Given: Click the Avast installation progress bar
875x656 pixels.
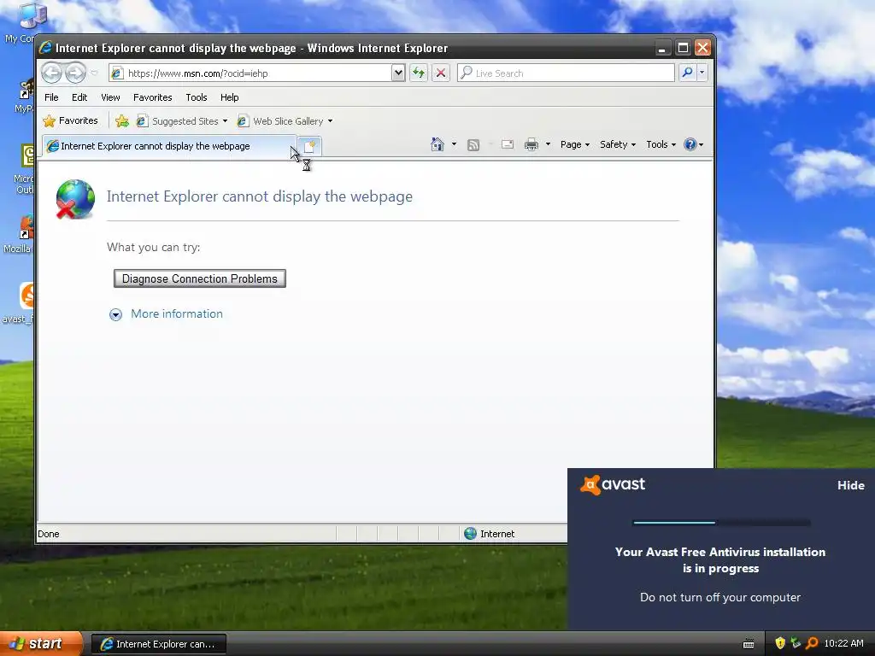Looking at the screenshot, I should click(x=721, y=523).
